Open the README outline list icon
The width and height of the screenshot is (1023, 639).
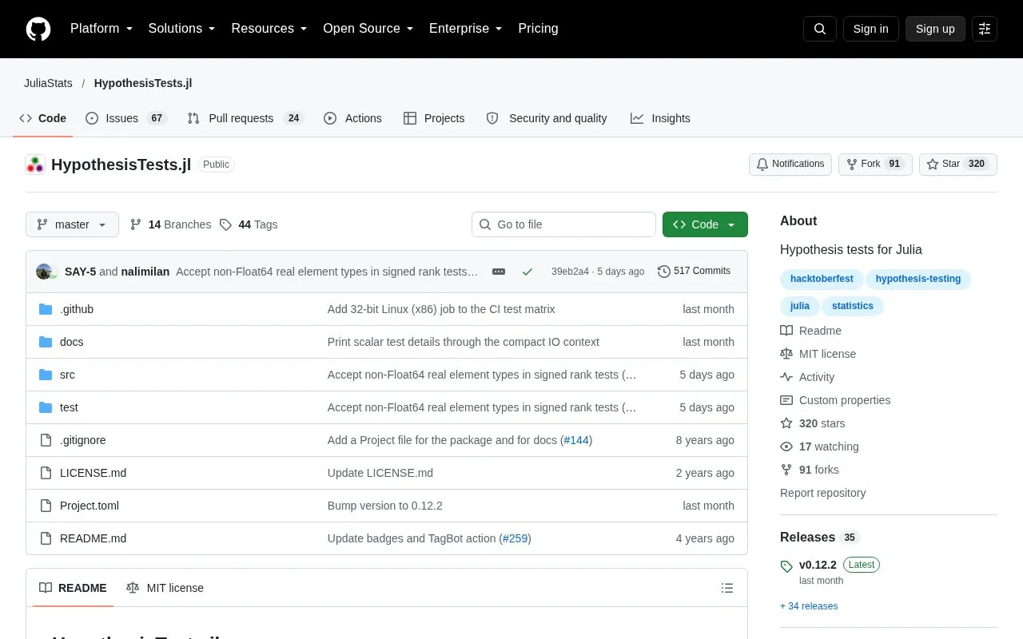727,588
